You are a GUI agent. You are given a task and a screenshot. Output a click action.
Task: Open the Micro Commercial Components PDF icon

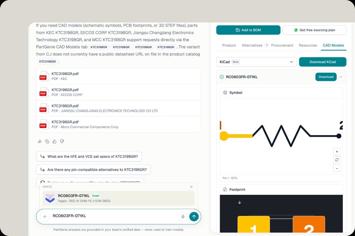pos(43,124)
